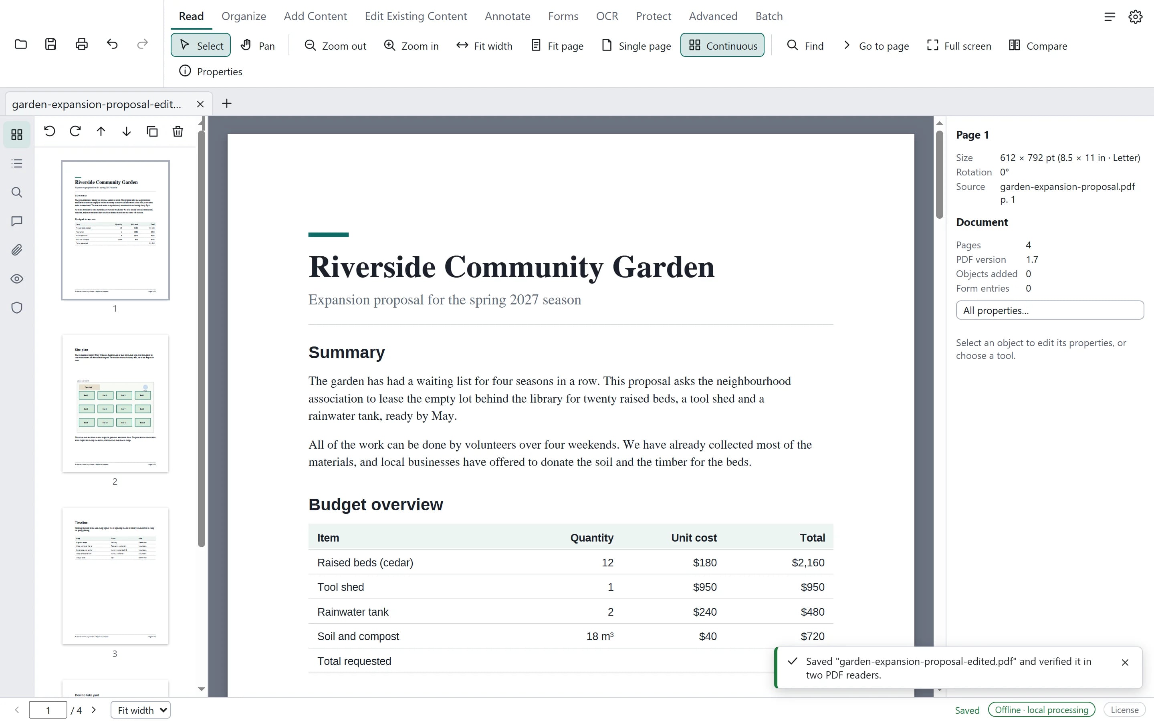Screen dimensions: 1154x721
Task: Duplicate the selected page
Action: tap(152, 131)
